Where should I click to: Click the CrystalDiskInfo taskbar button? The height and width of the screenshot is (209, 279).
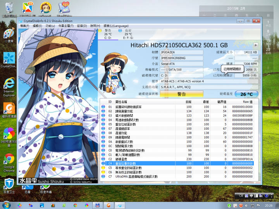[120, 206]
